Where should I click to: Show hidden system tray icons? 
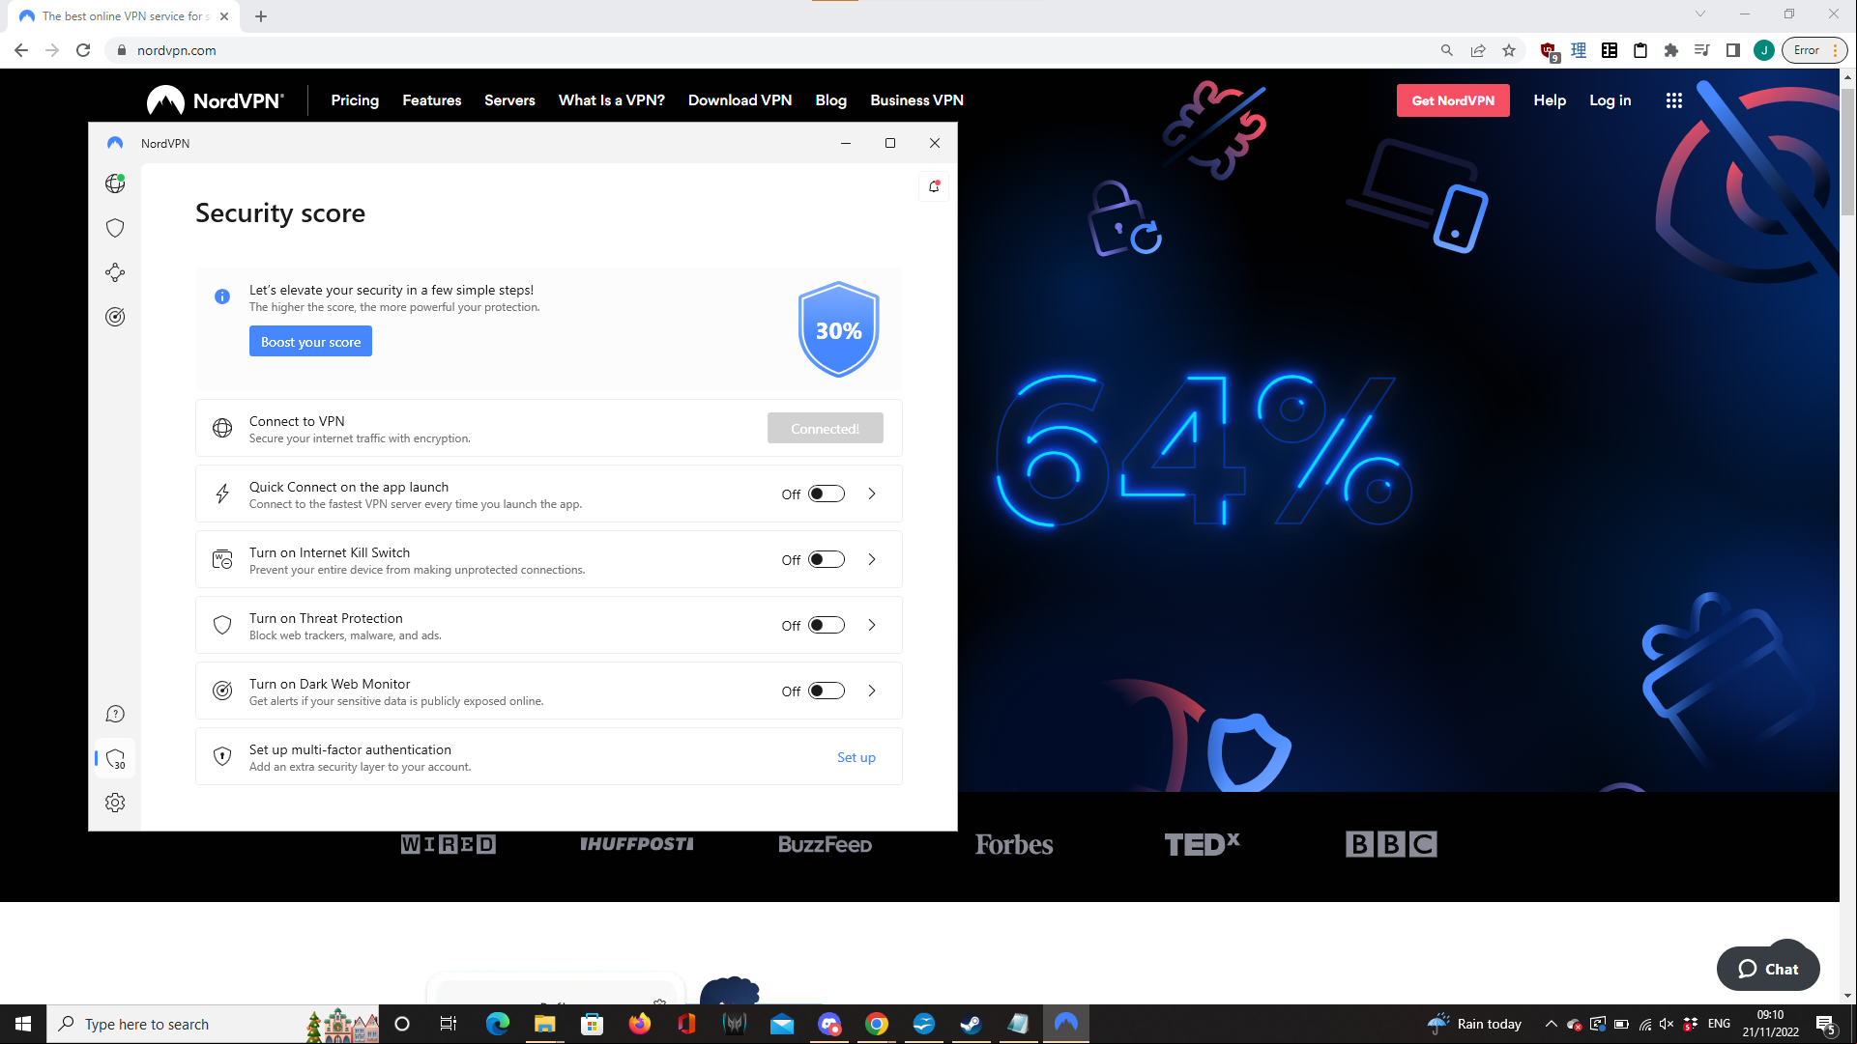[x=1551, y=1024]
